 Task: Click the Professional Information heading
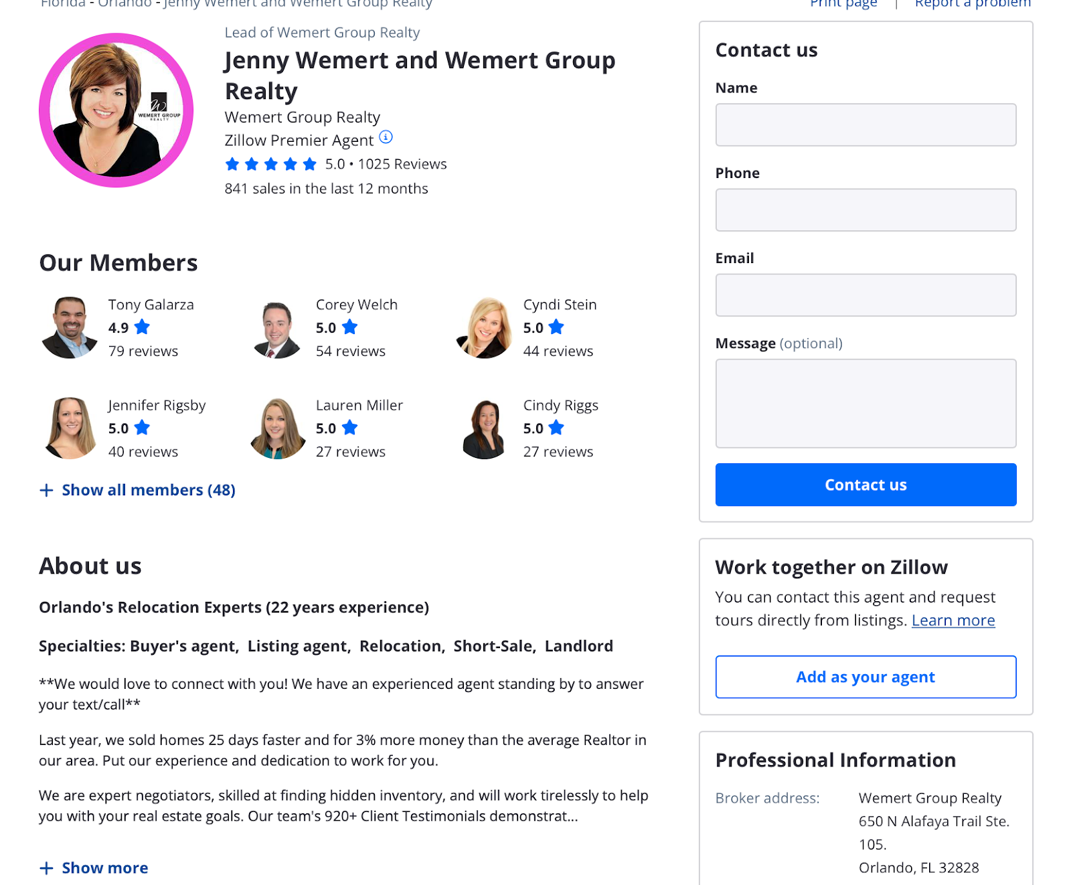coord(835,760)
